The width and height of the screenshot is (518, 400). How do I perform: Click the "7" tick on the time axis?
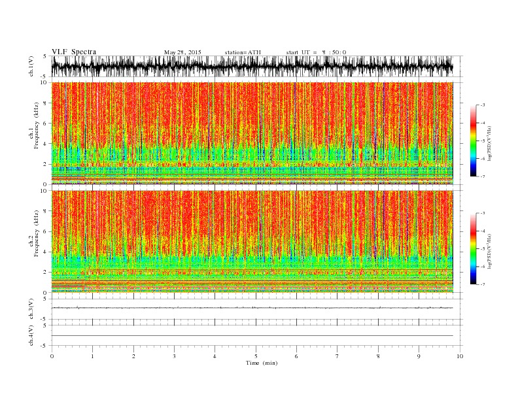point(337,356)
